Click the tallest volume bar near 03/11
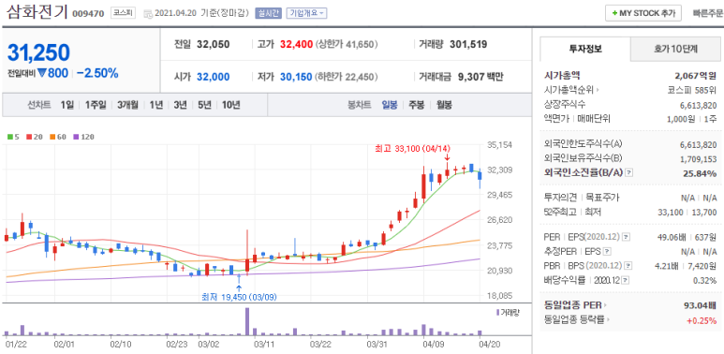Viewport: 724px width, 354px height. (x=247, y=322)
